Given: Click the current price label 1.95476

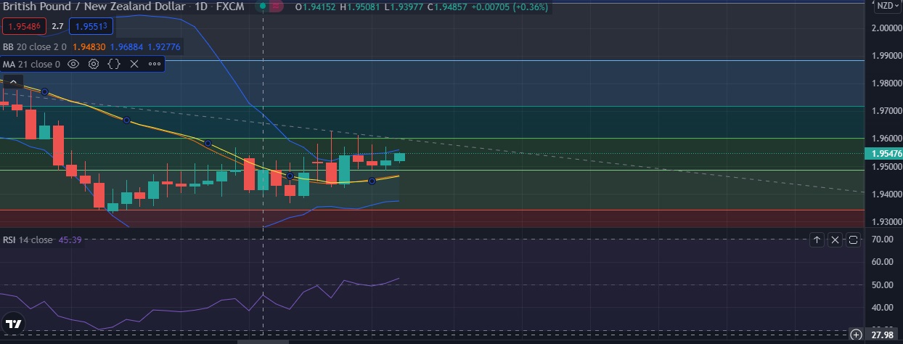Looking at the screenshot, I should [x=883, y=154].
